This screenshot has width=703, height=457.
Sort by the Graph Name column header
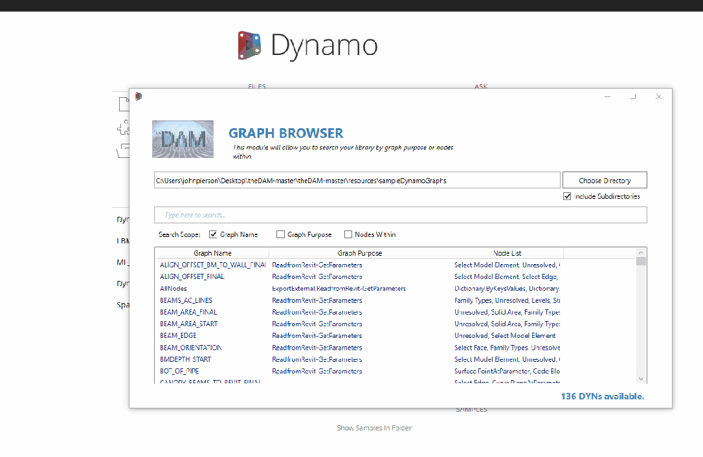point(212,253)
